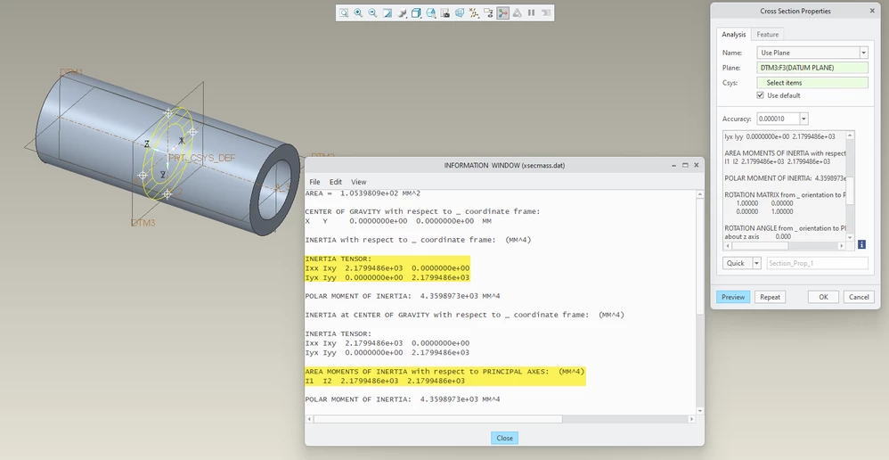889x460 pixels.
Task: Expand the Accuracy dropdown arrow
Action: click(x=803, y=119)
